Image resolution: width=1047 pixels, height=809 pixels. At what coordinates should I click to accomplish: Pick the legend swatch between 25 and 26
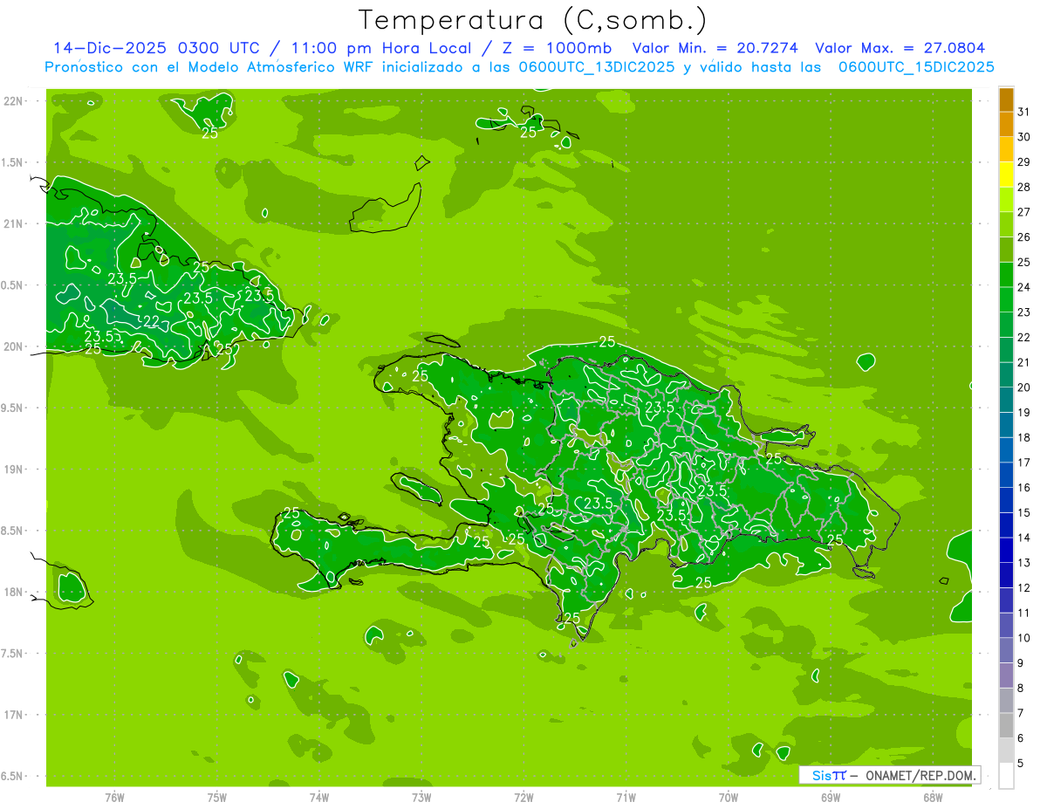pyautogui.click(x=1006, y=250)
